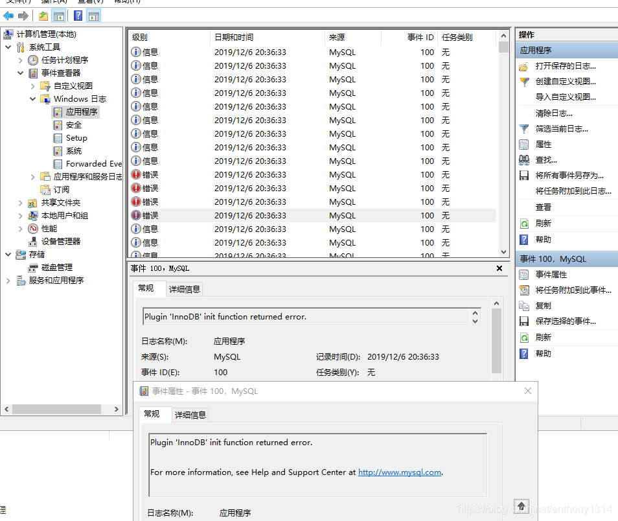Select 本地用户和组 in tree
The height and width of the screenshot is (521, 618).
click(x=65, y=216)
